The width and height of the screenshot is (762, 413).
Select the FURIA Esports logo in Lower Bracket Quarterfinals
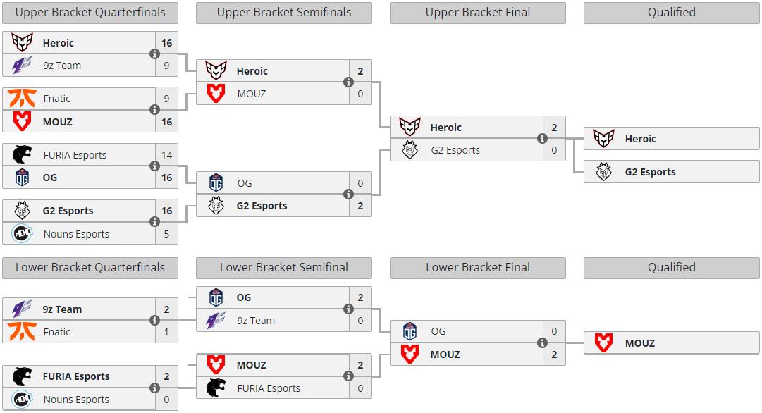[22, 376]
